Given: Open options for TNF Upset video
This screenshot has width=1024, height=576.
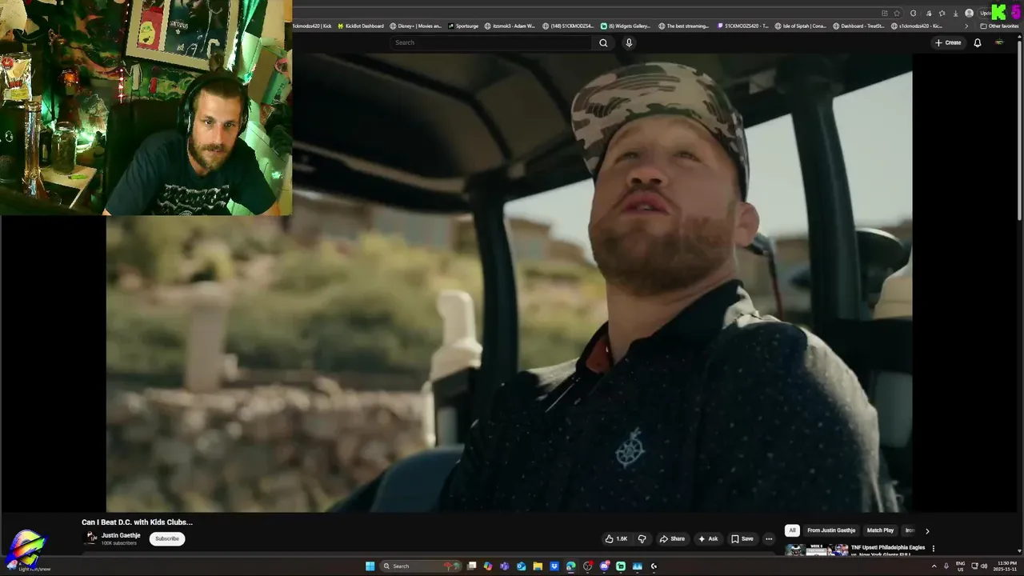Looking at the screenshot, I should click(933, 549).
